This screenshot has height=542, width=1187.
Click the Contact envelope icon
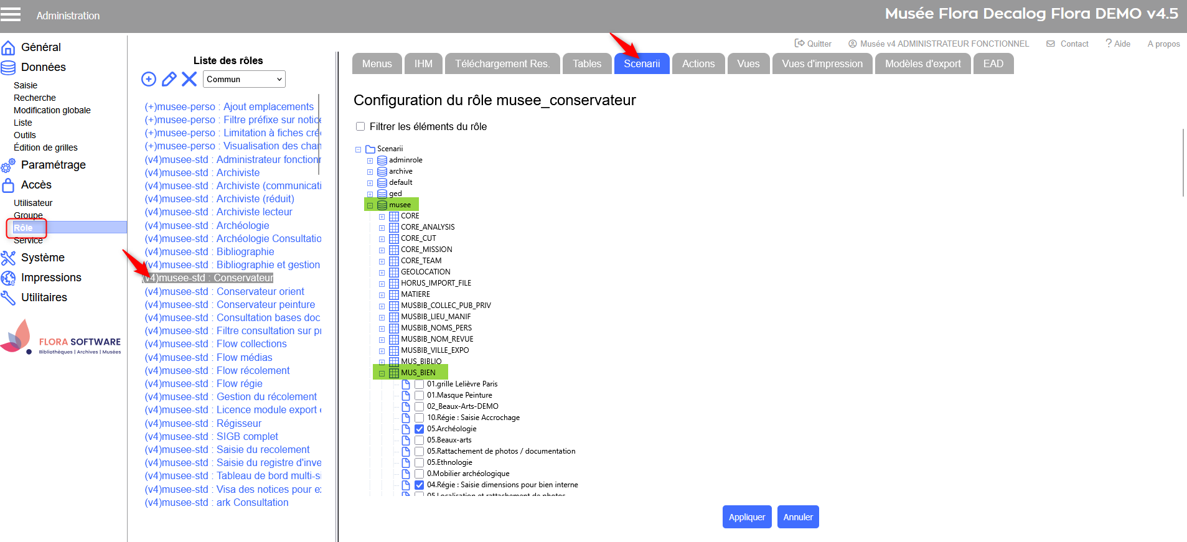click(1051, 44)
